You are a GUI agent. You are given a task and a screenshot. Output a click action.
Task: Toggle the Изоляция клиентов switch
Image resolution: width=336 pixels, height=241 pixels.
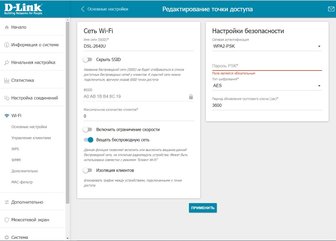tap(88, 170)
